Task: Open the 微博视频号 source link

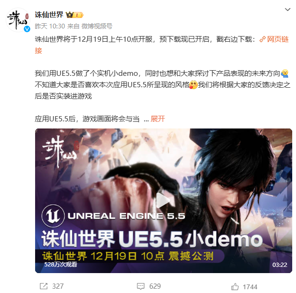Action: (x=97, y=26)
